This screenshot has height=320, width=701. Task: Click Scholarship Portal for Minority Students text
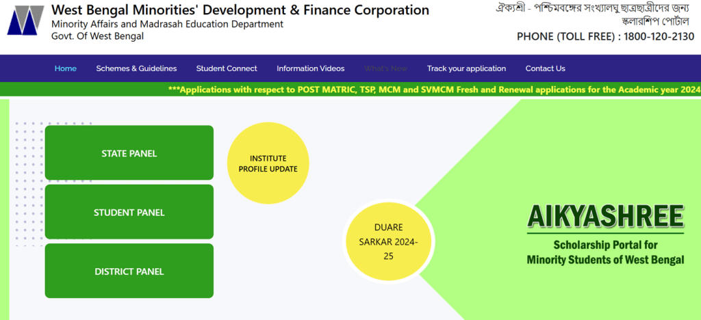(x=605, y=252)
